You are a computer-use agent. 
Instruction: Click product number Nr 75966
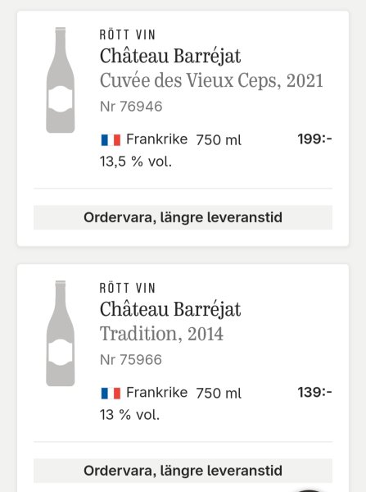click(x=131, y=360)
